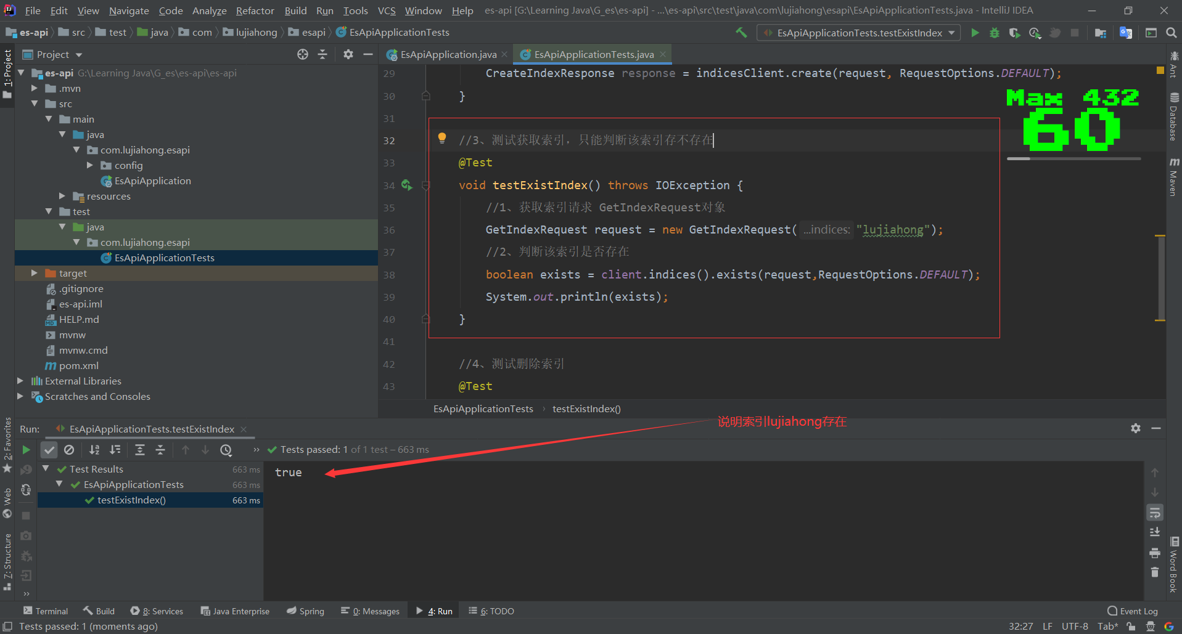Toggle Show Ignored tests button
Screen dimensions: 1182x634
[x=69, y=450]
